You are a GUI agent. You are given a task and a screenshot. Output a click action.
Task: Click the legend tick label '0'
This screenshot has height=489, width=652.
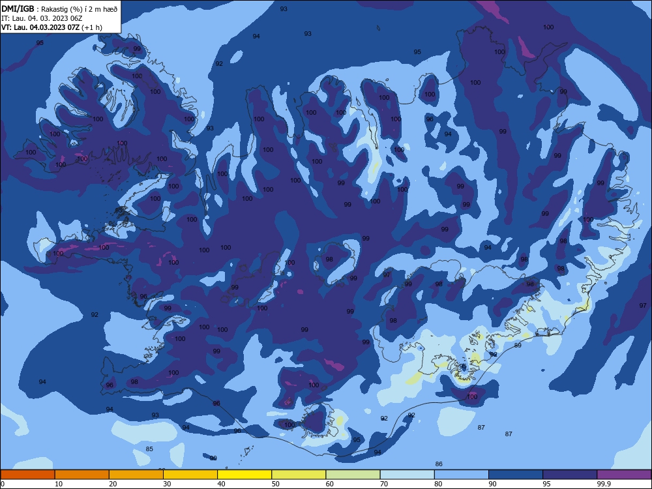coord(3,484)
